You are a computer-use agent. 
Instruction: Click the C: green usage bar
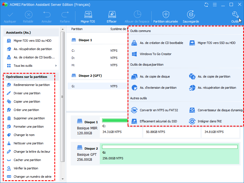115,120
